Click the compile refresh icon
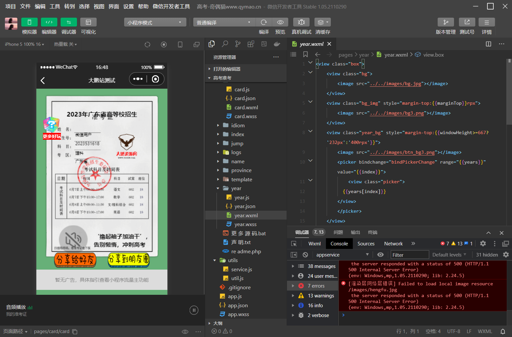 (x=264, y=22)
